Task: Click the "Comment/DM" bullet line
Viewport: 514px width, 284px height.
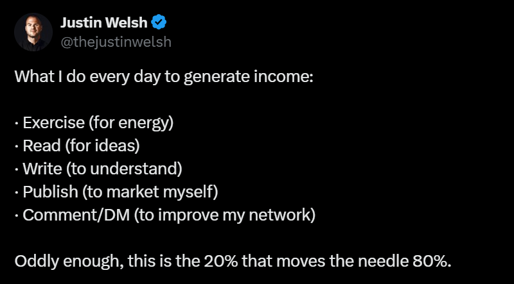Action: coord(165,215)
